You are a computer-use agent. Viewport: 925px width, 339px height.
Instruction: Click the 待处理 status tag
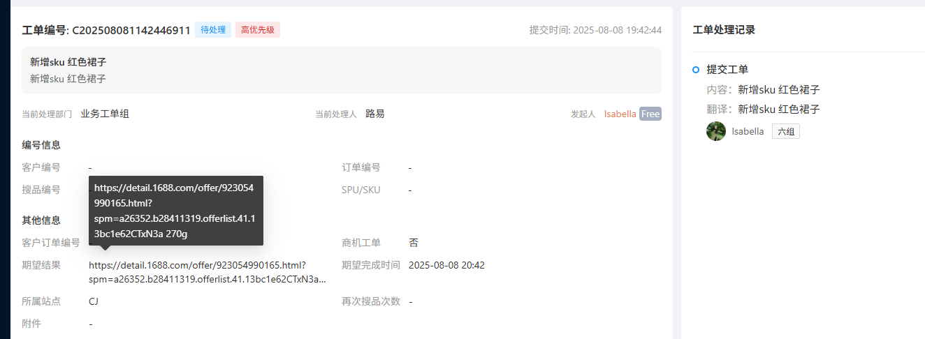tap(213, 30)
